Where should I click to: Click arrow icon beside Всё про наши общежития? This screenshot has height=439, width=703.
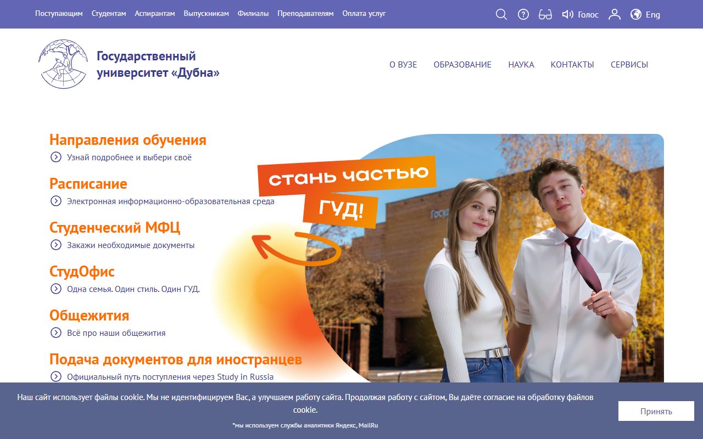coord(55,333)
